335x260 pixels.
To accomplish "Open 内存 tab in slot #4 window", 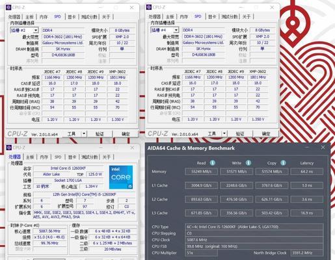I will tap(184, 16).
